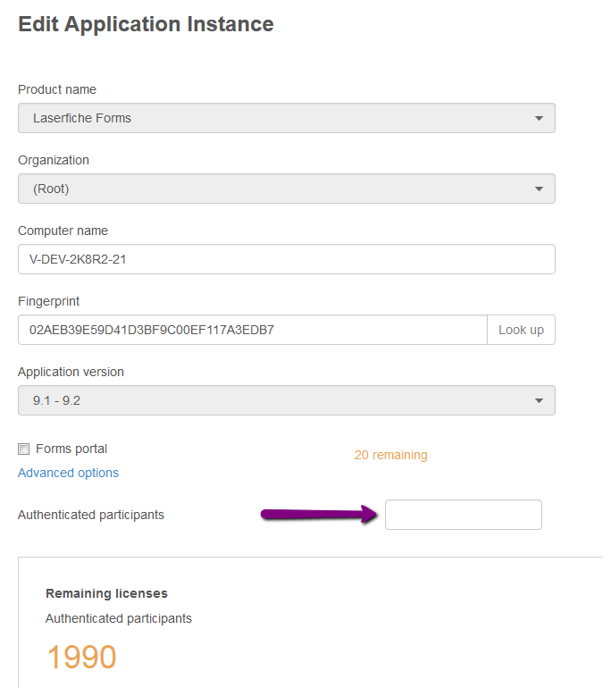Open the Application version dropdown 9.1 - 9.2
Viewport: 603px width, 688px height.
click(x=287, y=400)
